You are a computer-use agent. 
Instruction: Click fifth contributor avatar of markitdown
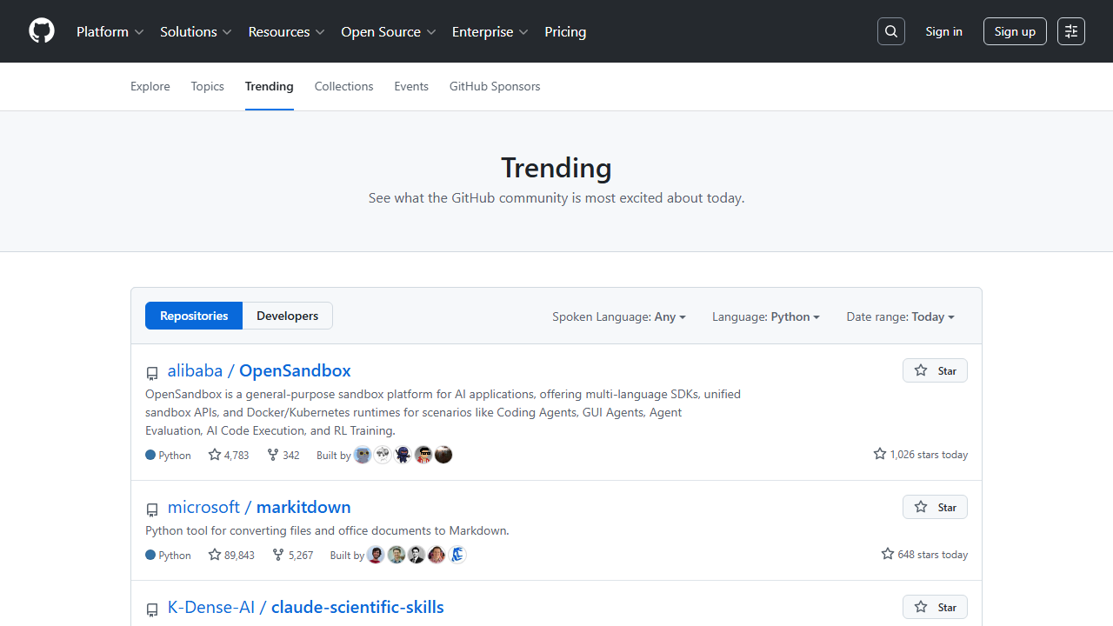point(457,555)
